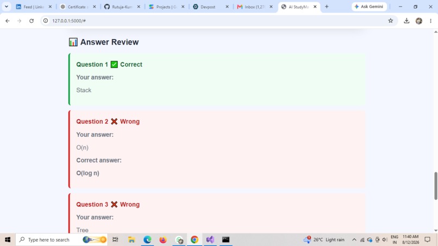The height and width of the screenshot is (246, 438).
Task: Reload the current page
Action: pos(32,21)
